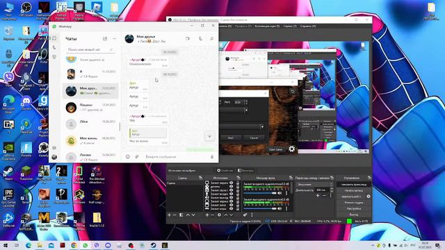This screenshot has width=445, height=250.
Task: Open audio mixer menu dots at bottom
Action: 252,215
